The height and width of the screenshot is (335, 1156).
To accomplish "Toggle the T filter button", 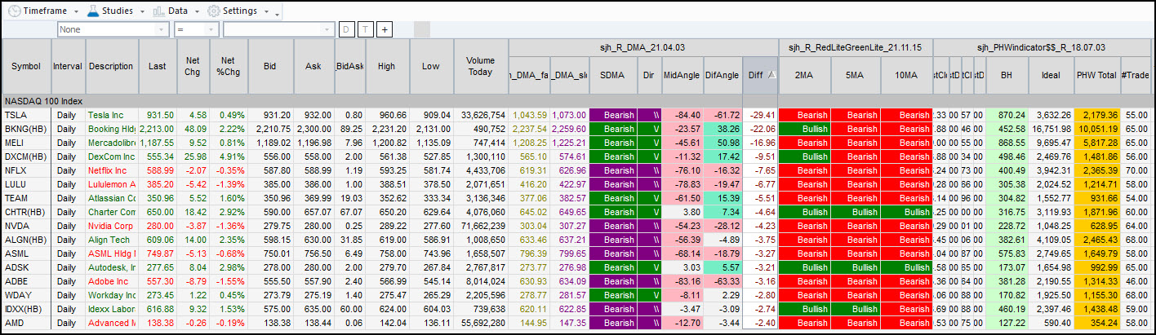I will pos(365,29).
